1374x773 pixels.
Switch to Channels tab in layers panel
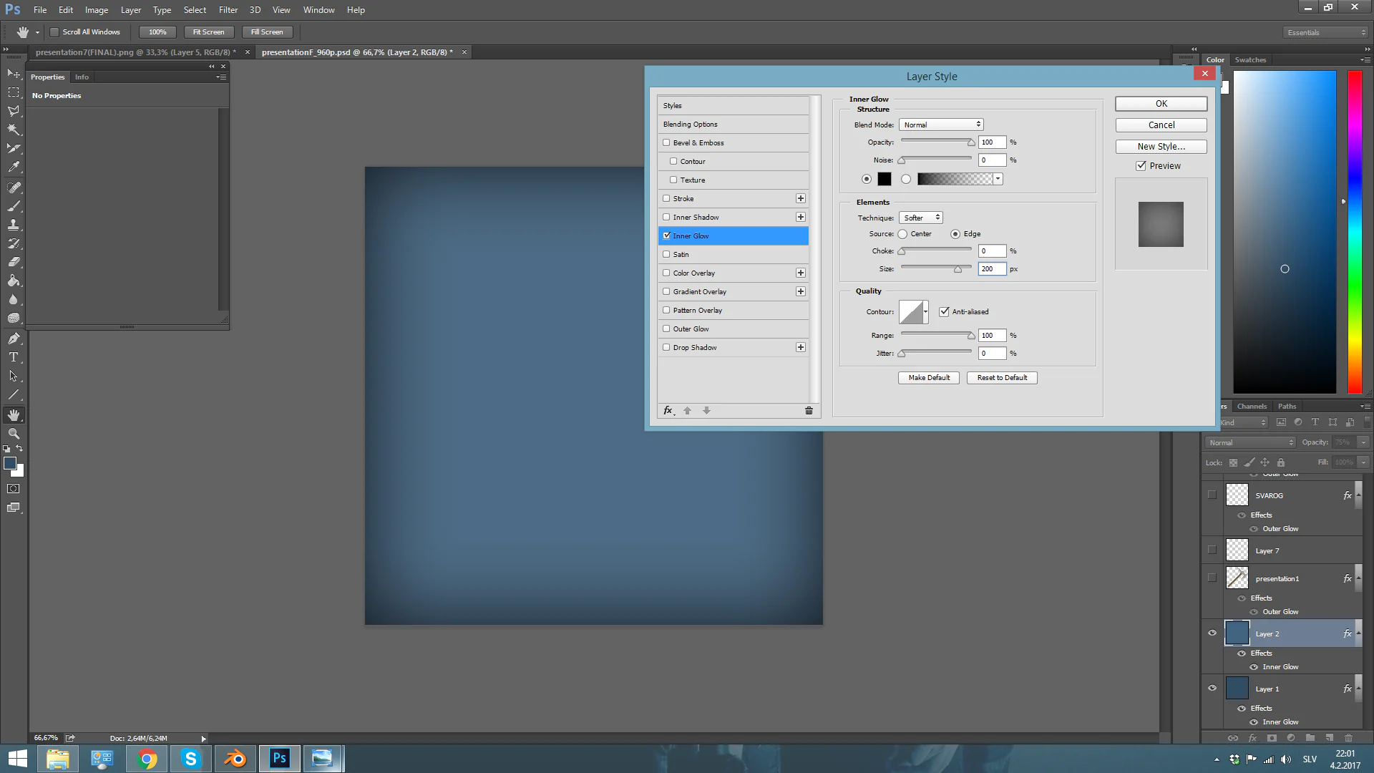(x=1252, y=406)
